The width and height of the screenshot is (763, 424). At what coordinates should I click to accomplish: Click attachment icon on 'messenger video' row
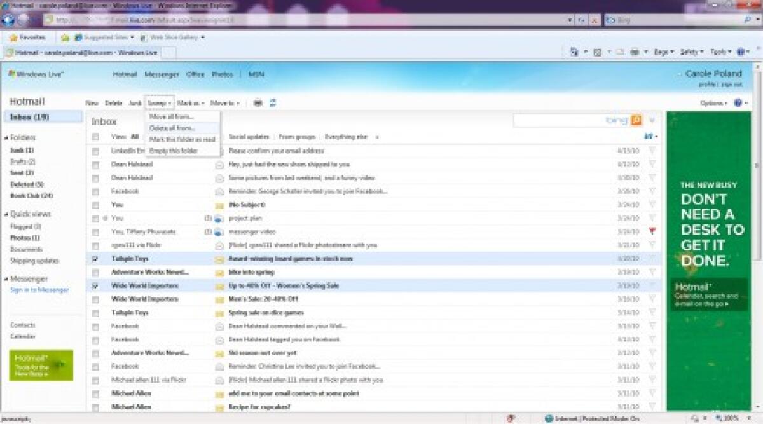click(219, 232)
